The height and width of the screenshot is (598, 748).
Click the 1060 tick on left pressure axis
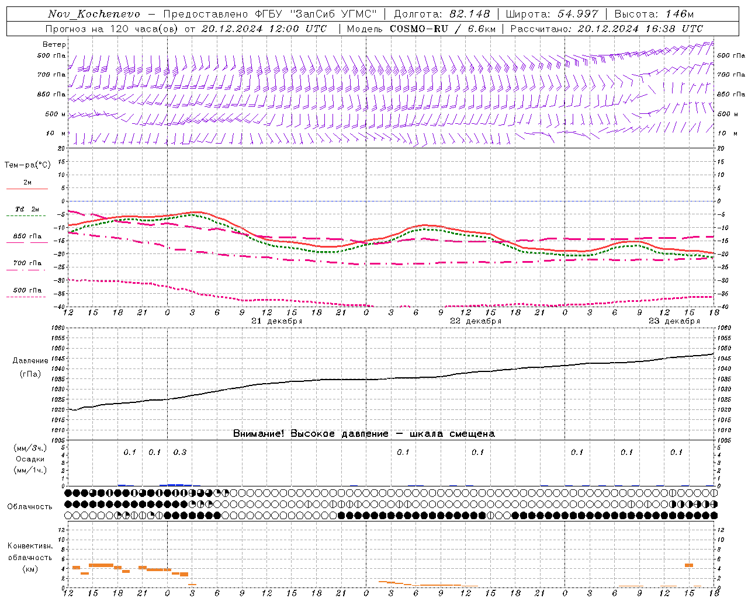point(58,328)
